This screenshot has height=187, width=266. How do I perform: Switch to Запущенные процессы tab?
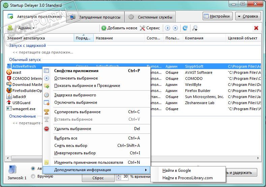click(x=95, y=17)
